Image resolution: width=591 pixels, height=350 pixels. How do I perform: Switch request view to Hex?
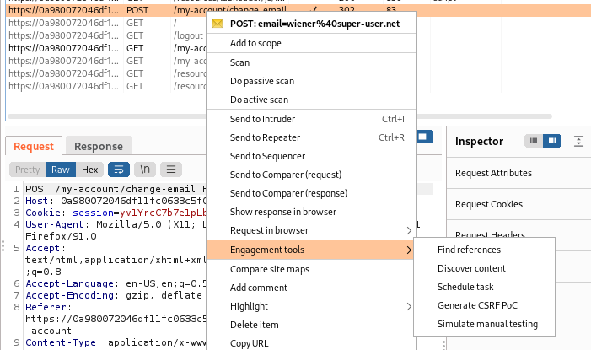(x=89, y=170)
